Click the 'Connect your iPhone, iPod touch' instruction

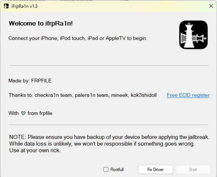pos(78,38)
